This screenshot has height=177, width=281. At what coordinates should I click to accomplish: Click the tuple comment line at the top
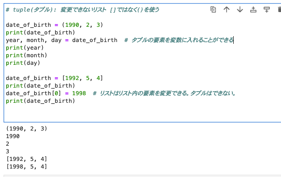tap(83, 9)
